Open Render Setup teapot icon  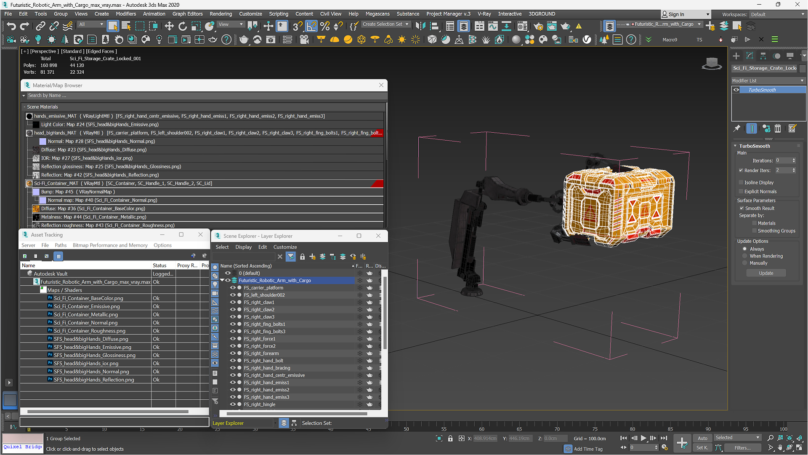point(538,26)
